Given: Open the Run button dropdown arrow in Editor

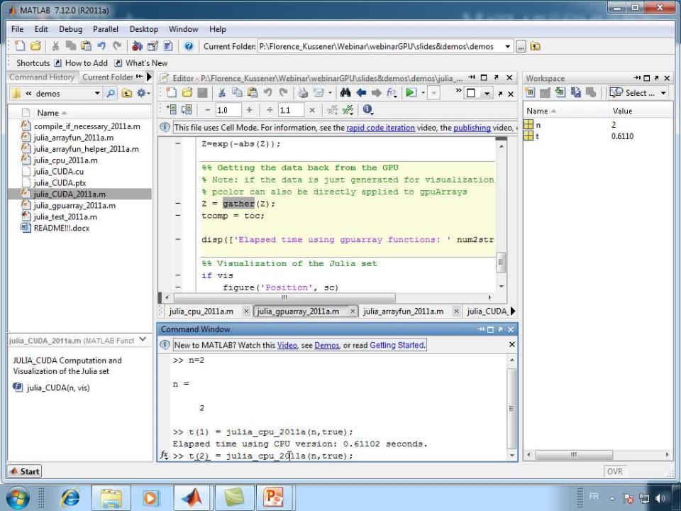Looking at the screenshot, I should tap(423, 92).
